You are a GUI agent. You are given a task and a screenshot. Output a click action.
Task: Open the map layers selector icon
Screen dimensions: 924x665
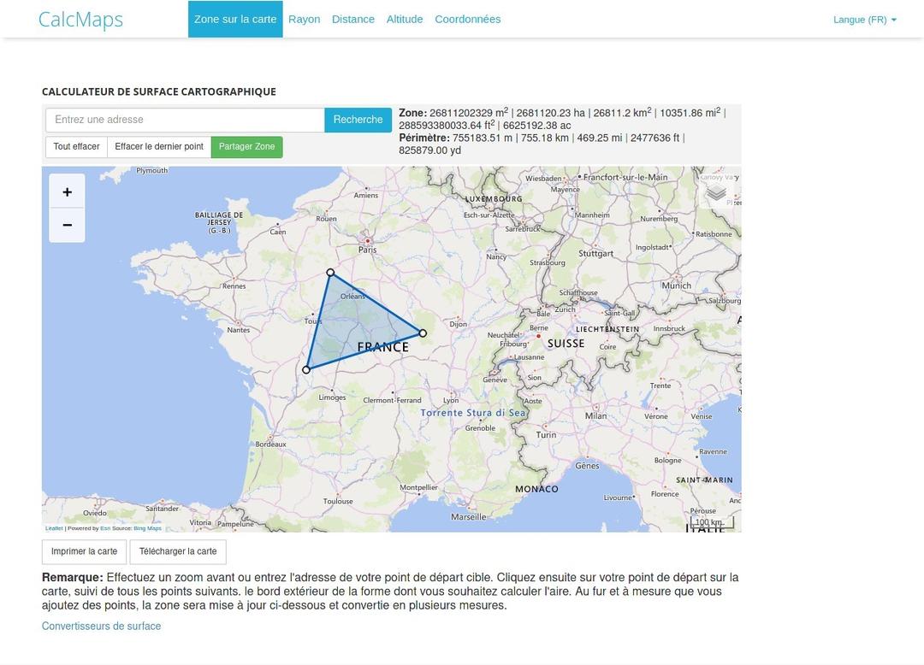(715, 194)
